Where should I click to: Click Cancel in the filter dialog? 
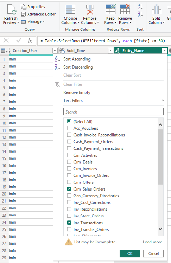(153, 253)
